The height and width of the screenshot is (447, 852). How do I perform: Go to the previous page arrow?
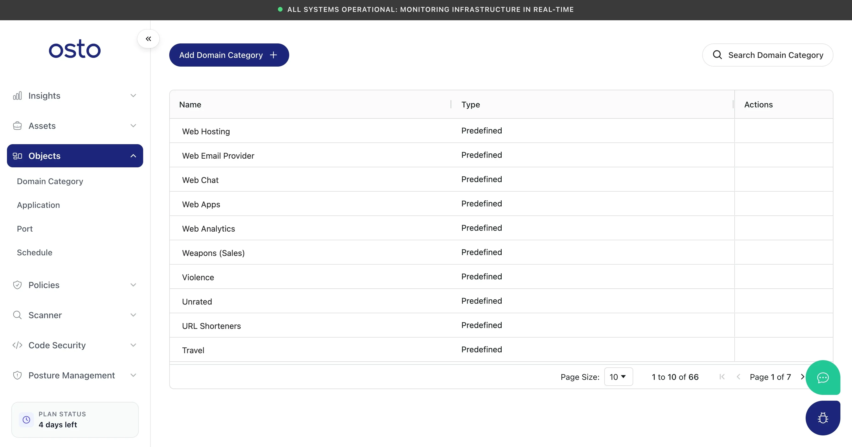[738, 377]
